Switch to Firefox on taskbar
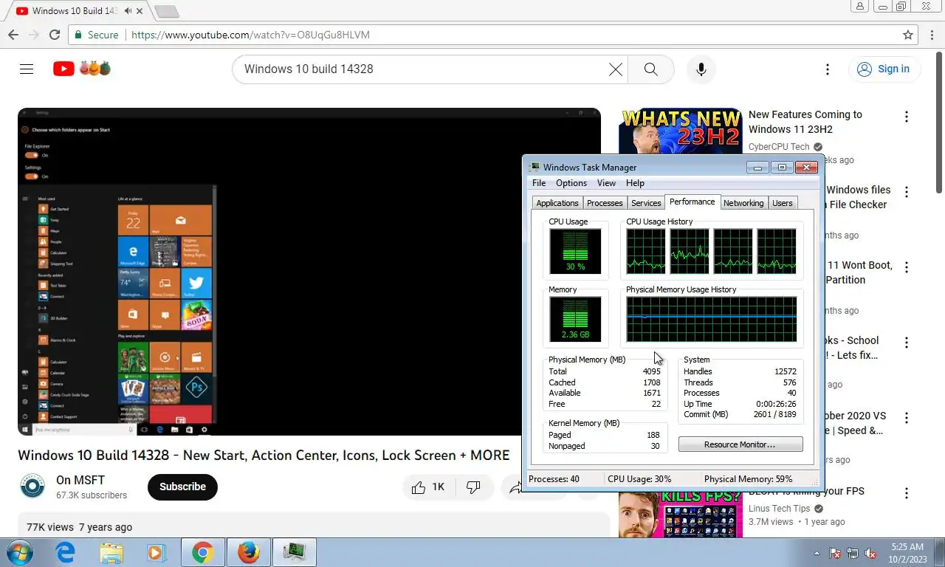 [248, 552]
